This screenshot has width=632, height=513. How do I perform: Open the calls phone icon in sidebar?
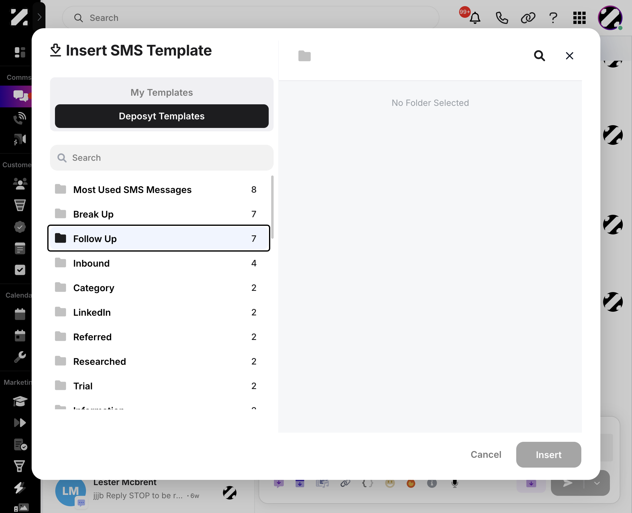20,118
